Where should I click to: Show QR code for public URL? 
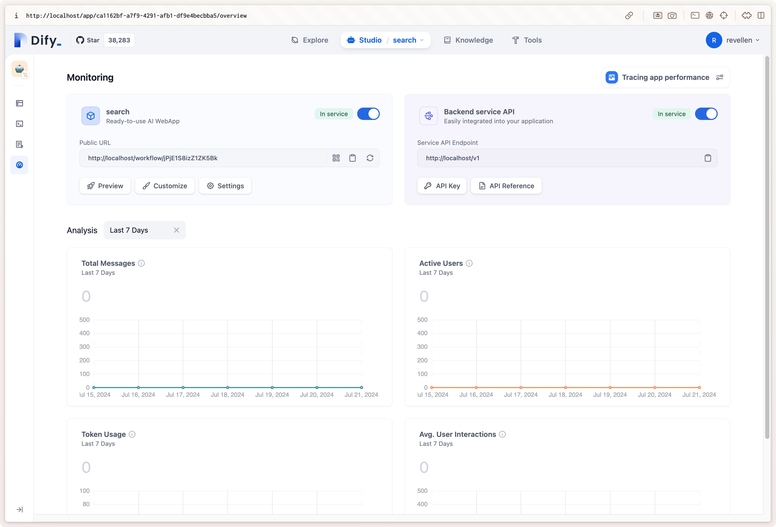(336, 158)
